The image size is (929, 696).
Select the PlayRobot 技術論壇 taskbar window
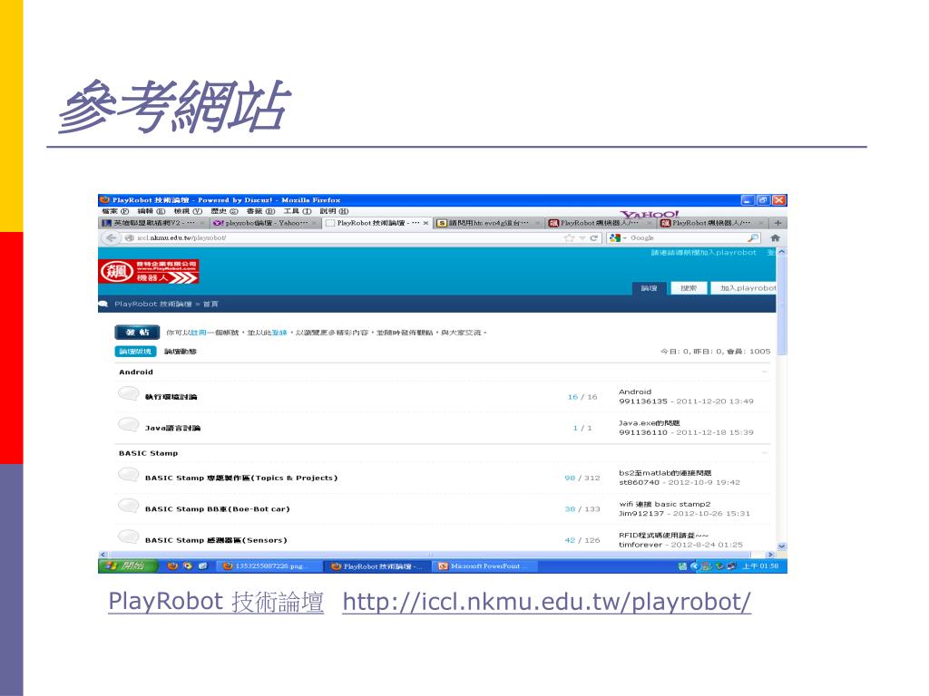click(377, 566)
